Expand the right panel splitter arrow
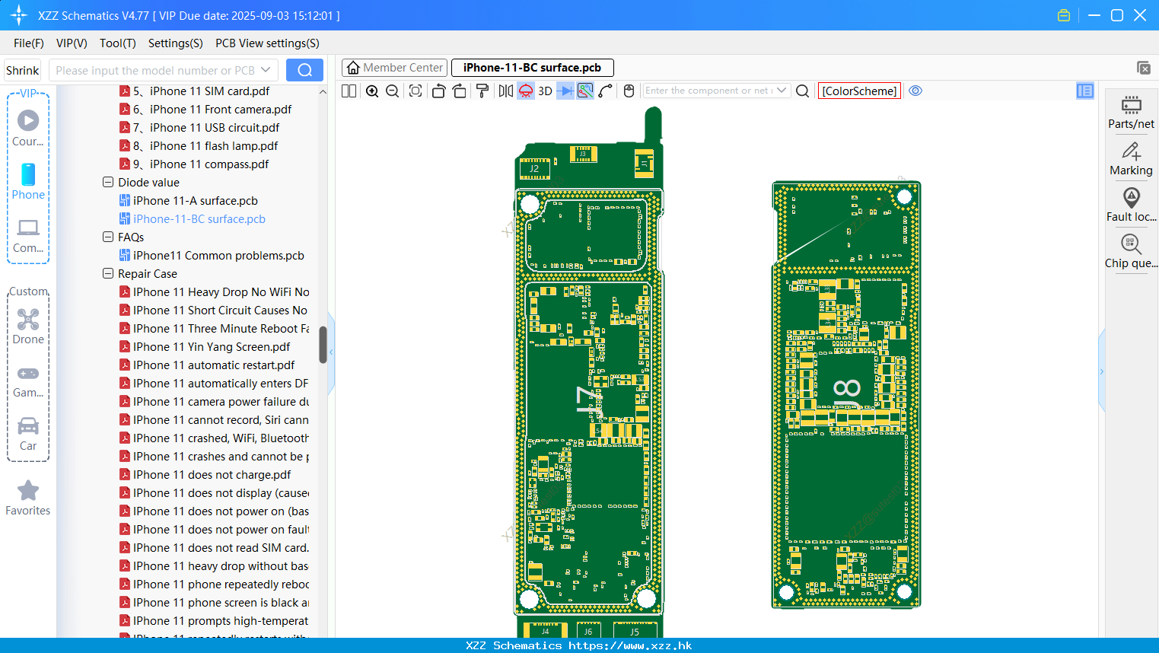Viewport: 1159px width, 653px height. tap(1101, 371)
